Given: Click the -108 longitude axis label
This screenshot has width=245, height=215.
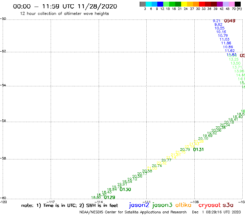Looking at the screenshot, I should tap(195, 202).
